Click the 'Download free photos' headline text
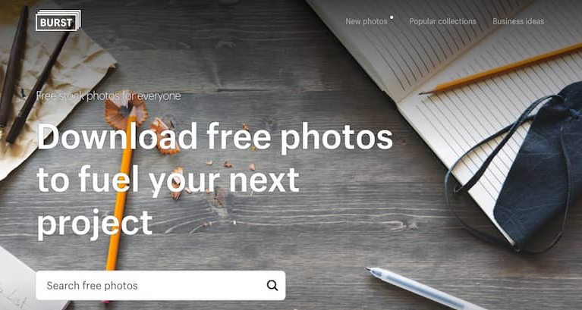This screenshot has height=310, width=582. click(x=215, y=137)
